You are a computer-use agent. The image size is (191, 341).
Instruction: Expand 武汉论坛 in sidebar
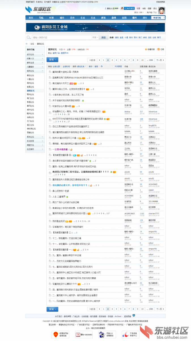point(35,54)
